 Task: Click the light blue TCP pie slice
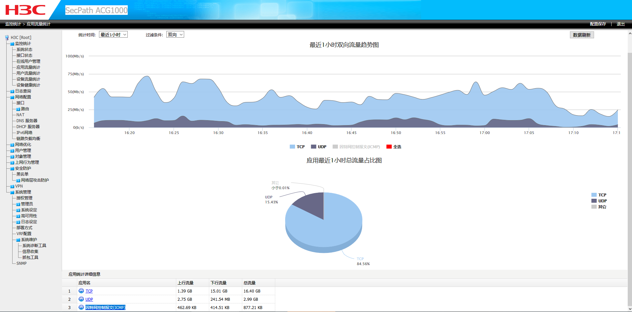(x=327, y=228)
